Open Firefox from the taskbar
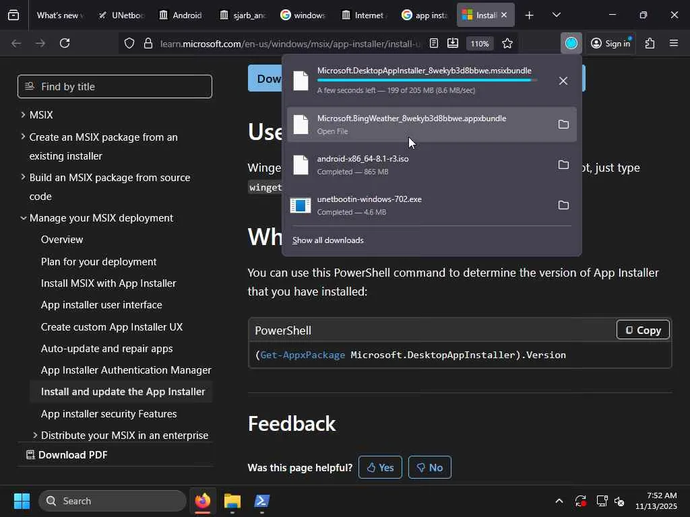This screenshot has width=690, height=517. pyautogui.click(x=202, y=501)
